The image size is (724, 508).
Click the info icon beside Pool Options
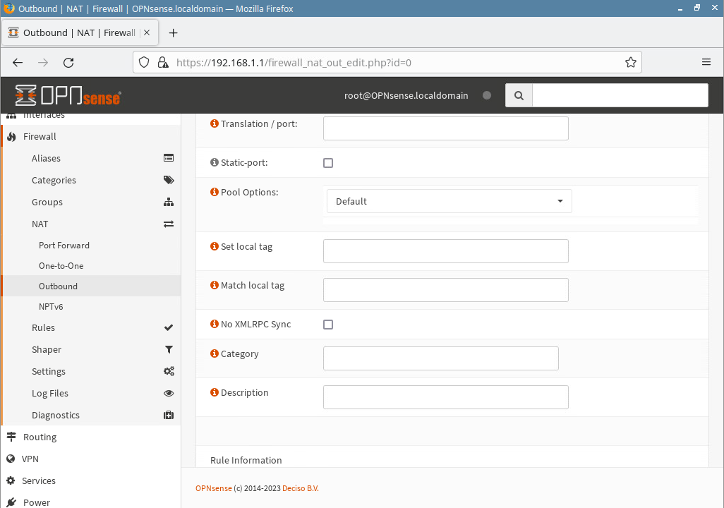pyautogui.click(x=215, y=193)
